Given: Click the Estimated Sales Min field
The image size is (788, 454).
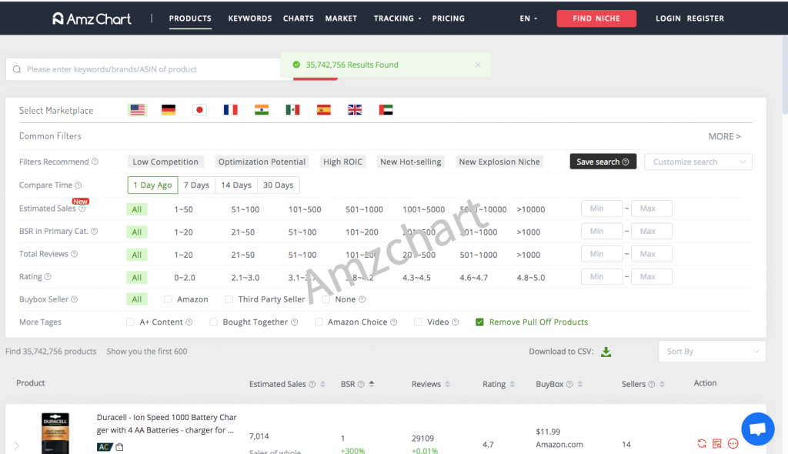Looking at the screenshot, I should (x=602, y=209).
